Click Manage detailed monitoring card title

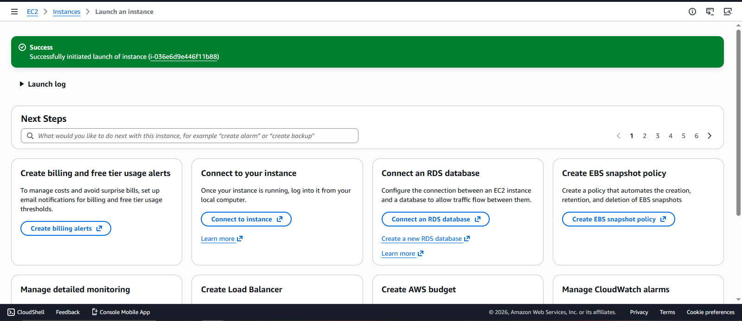coord(75,290)
